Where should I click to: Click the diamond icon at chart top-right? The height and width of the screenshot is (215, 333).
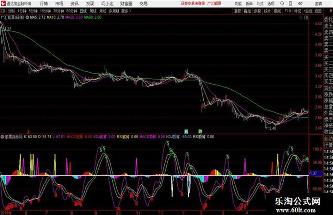301,18
